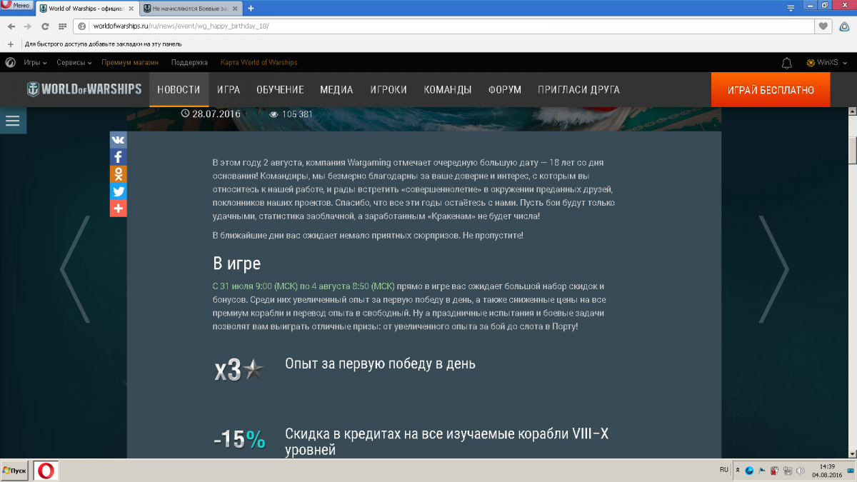Open a new browser tab
This screenshot has height=482, width=857.
(251, 9)
